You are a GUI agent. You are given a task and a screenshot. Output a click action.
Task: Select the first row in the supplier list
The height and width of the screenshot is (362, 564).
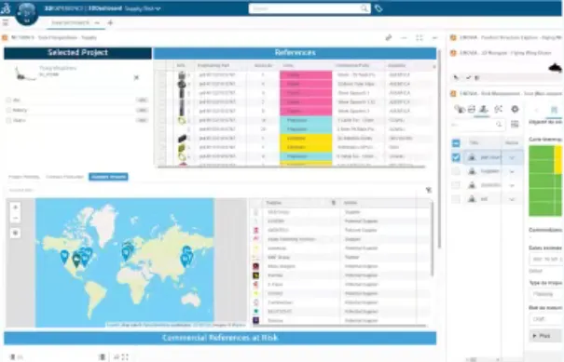point(340,212)
